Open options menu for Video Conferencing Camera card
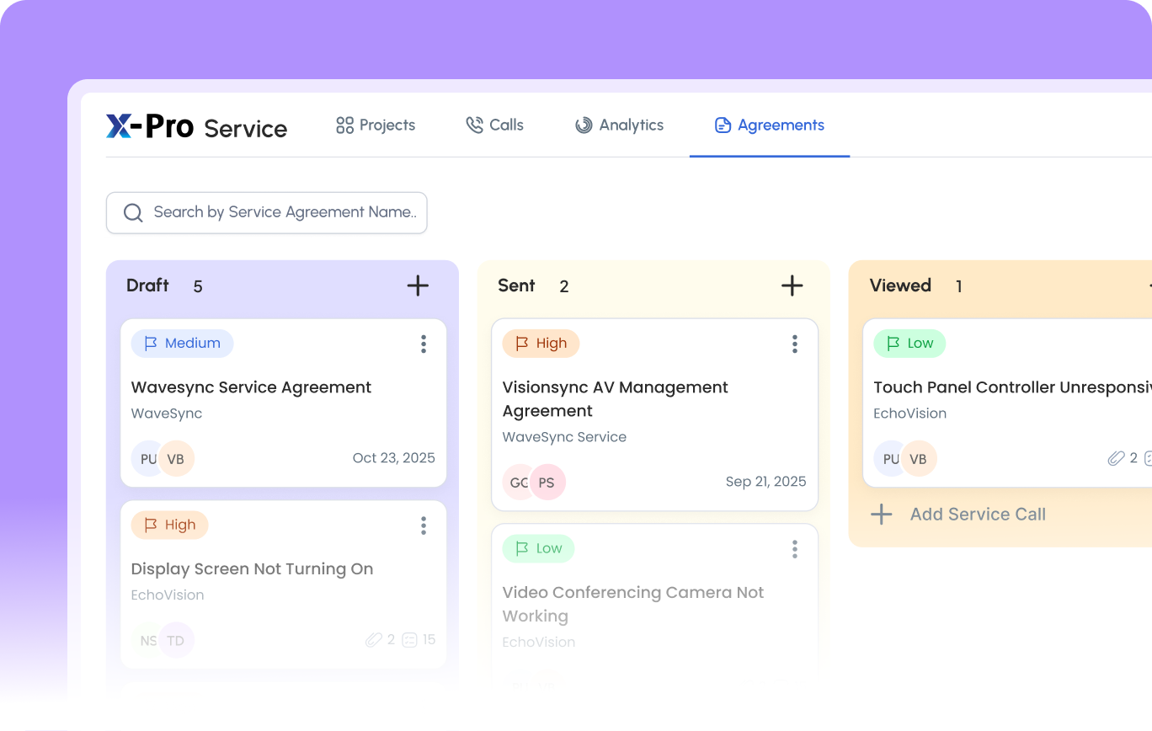1152x731 pixels. 794,549
